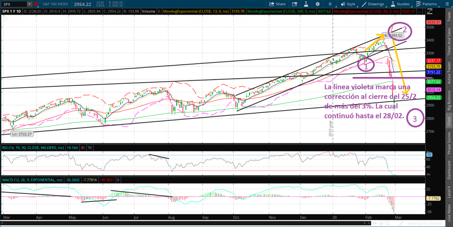Click the crosshair target icon
The image size is (453, 227).
click(381, 223)
